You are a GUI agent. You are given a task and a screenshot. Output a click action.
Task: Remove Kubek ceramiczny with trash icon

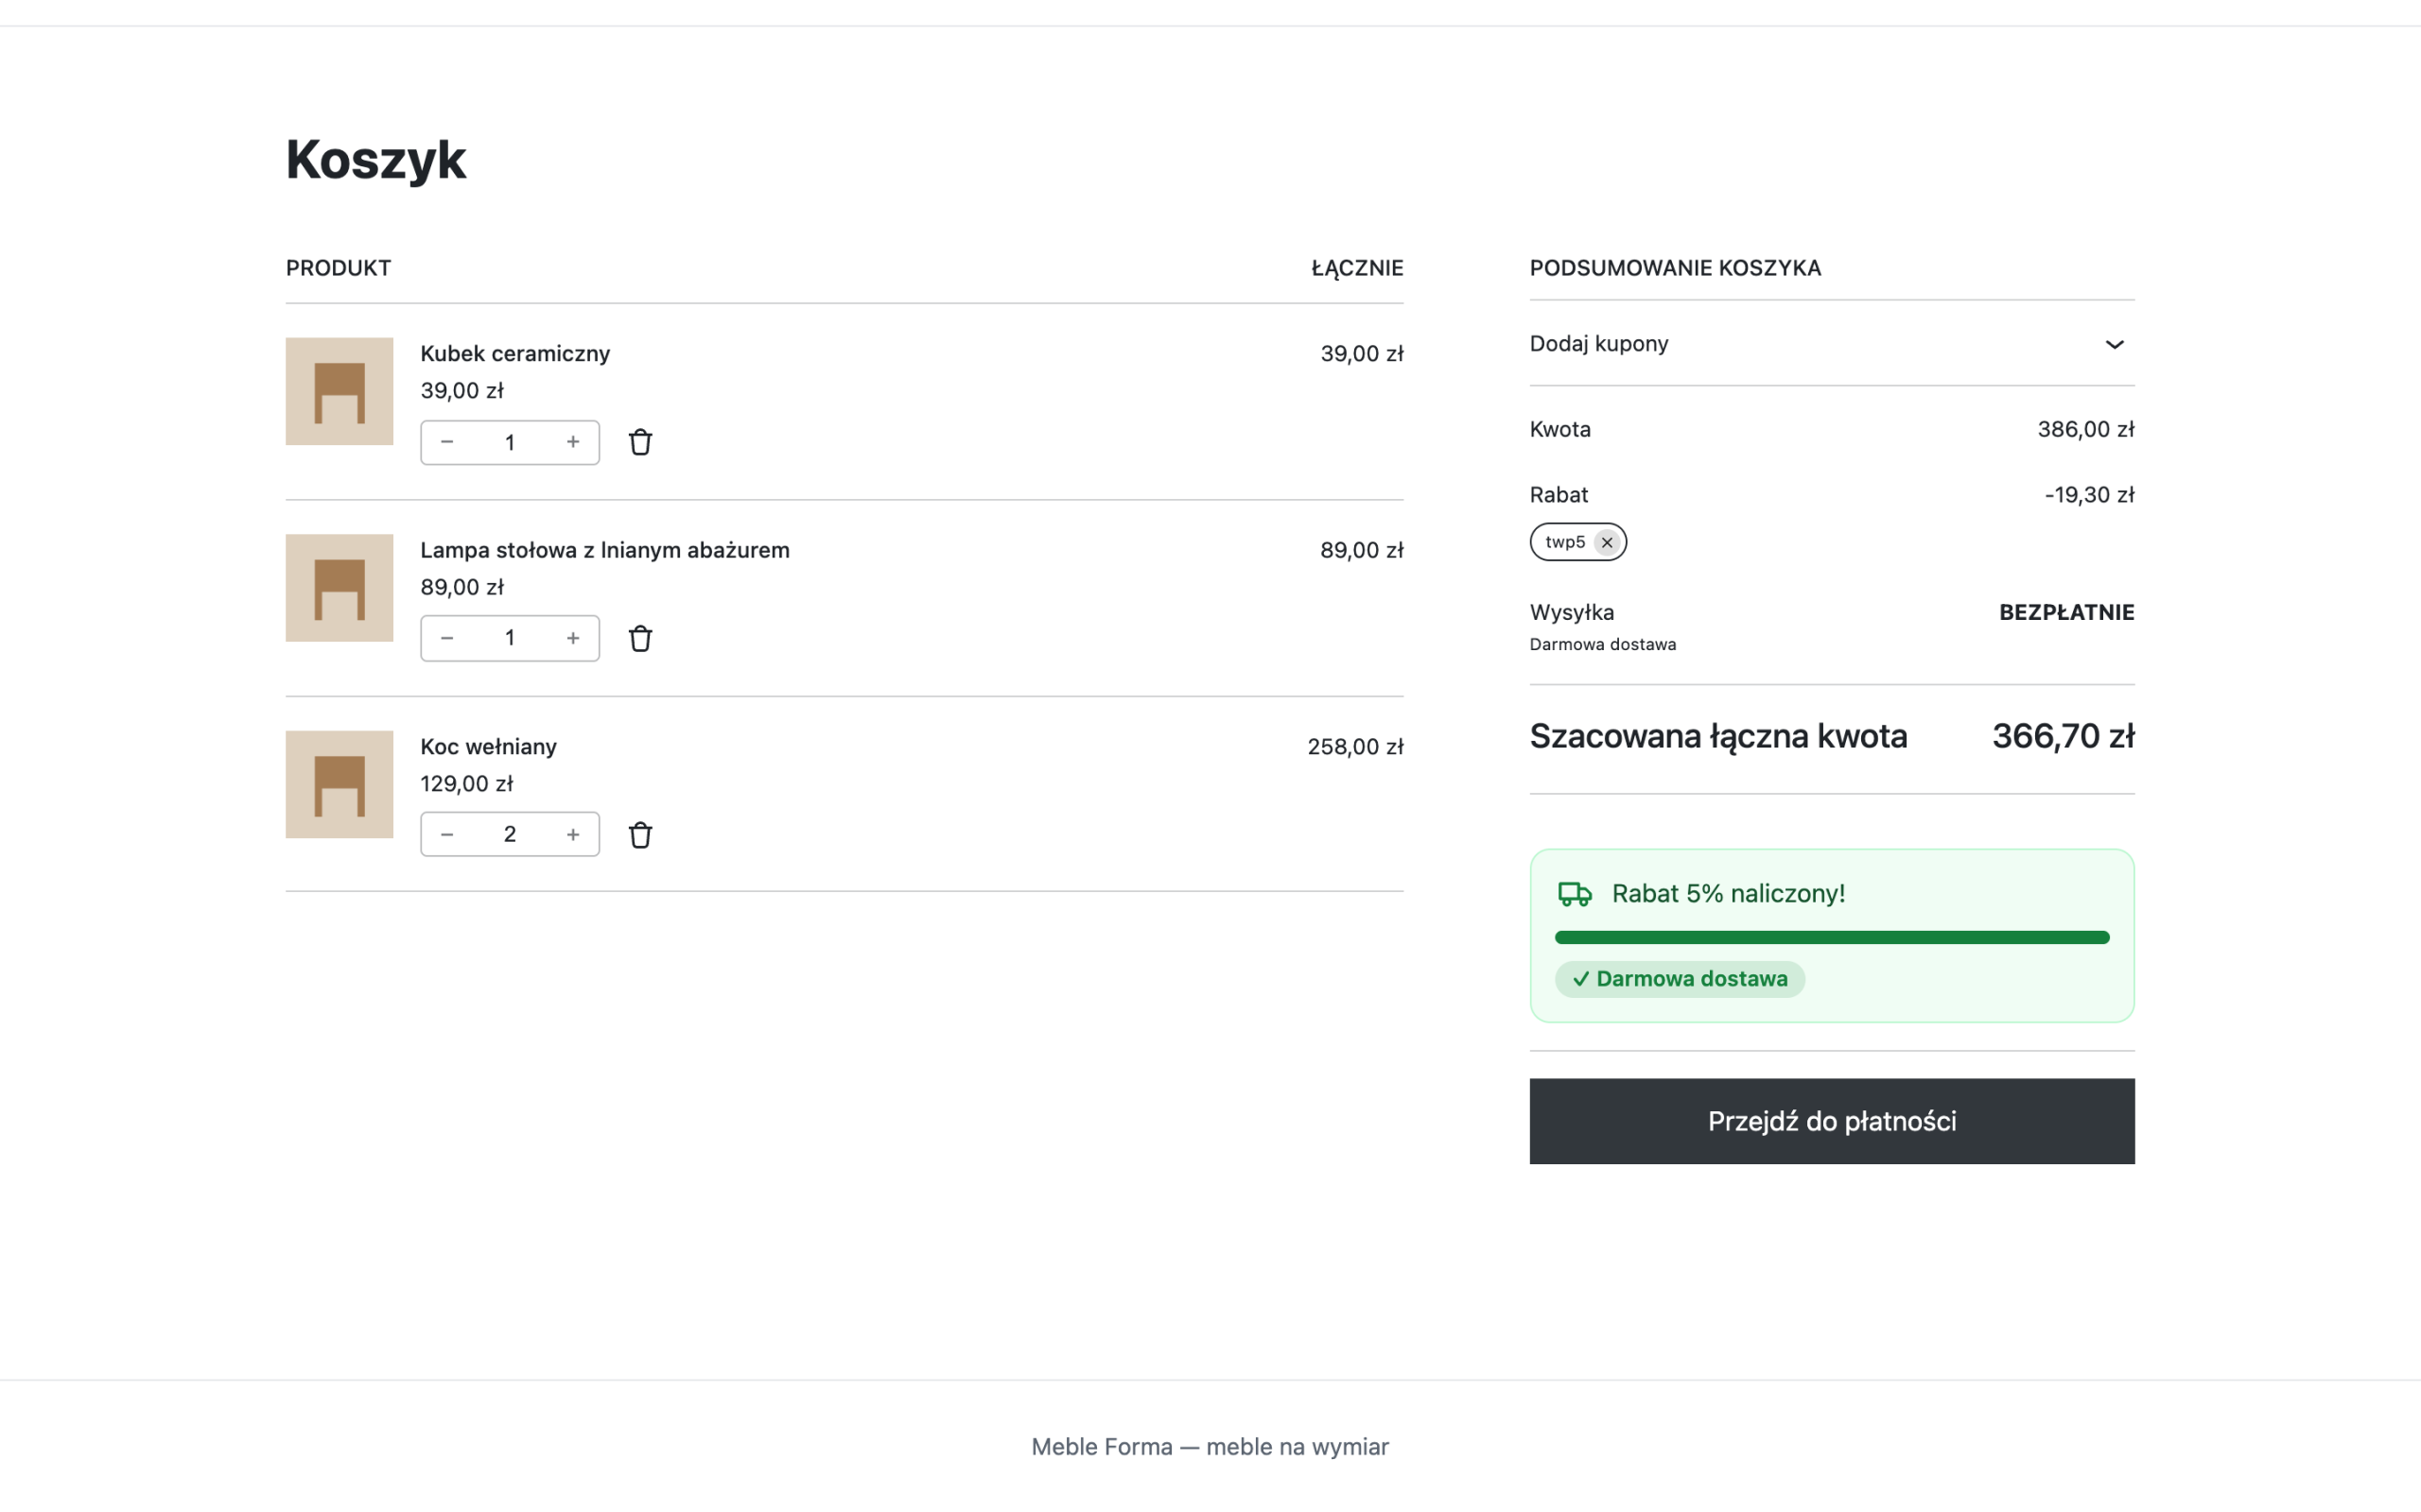pyautogui.click(x=640, y=442)
